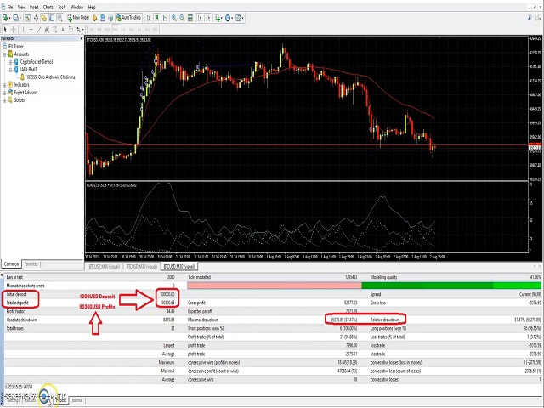Open the Periods dropdown arrow
This screenshot has height=408, width=544.
[x=232, y=18]
